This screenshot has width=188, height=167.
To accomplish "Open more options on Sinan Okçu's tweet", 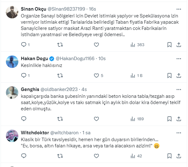I will pos(179,9).
